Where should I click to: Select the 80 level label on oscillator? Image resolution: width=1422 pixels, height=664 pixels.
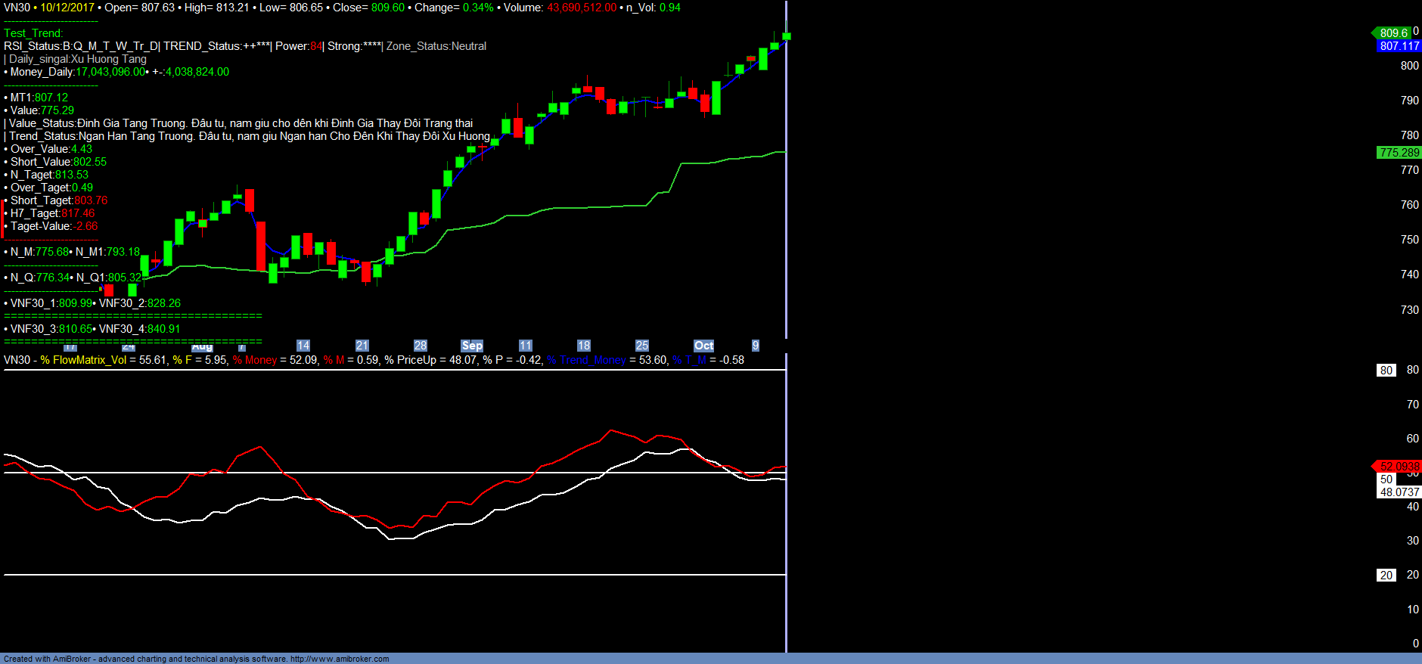[x=1386, y=371]
